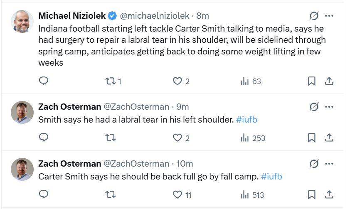This screenshot has height=209, width=355.
Task: Repost Osterman's fall camp tweet
Action: pyautogui.click(x=110, y=194)
